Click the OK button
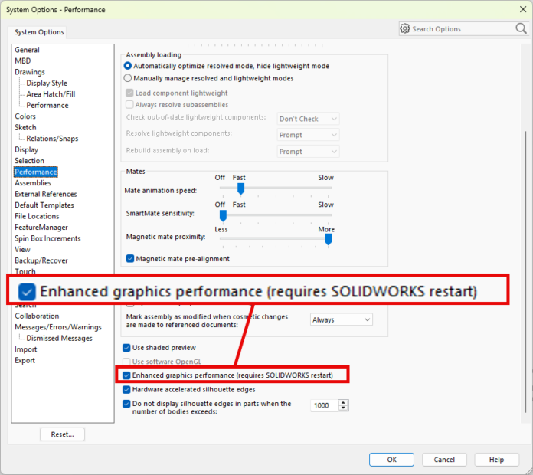 [x=391, y=460]
